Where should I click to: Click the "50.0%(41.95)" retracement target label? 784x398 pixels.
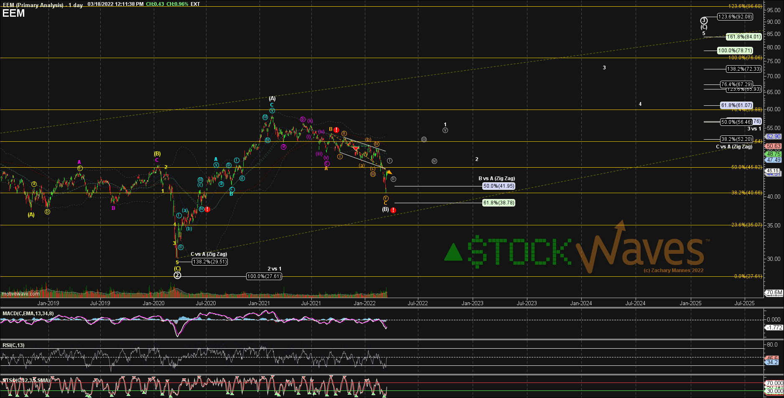coord(499,186)
